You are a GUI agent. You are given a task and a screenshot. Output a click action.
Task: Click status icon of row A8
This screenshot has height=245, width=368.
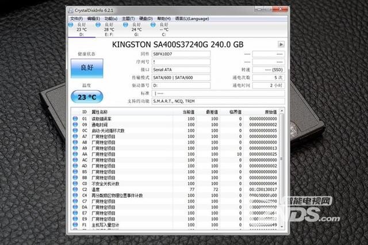coord(75,142)
